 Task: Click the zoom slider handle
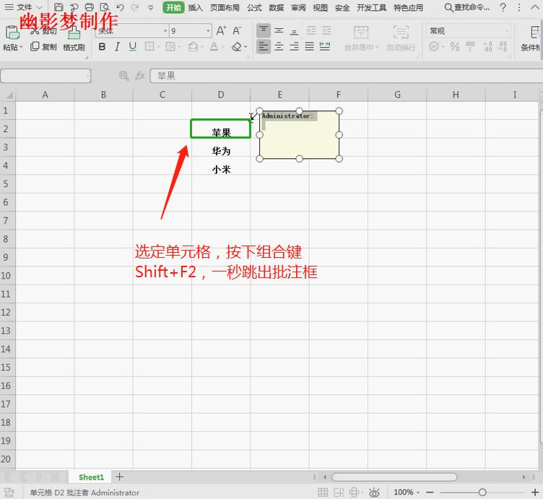[482, 492]
